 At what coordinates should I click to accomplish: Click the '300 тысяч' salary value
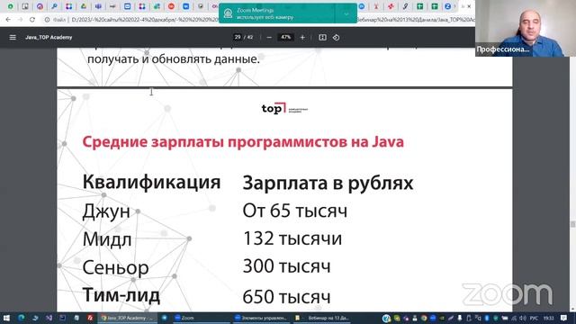(x=286, y=266)
